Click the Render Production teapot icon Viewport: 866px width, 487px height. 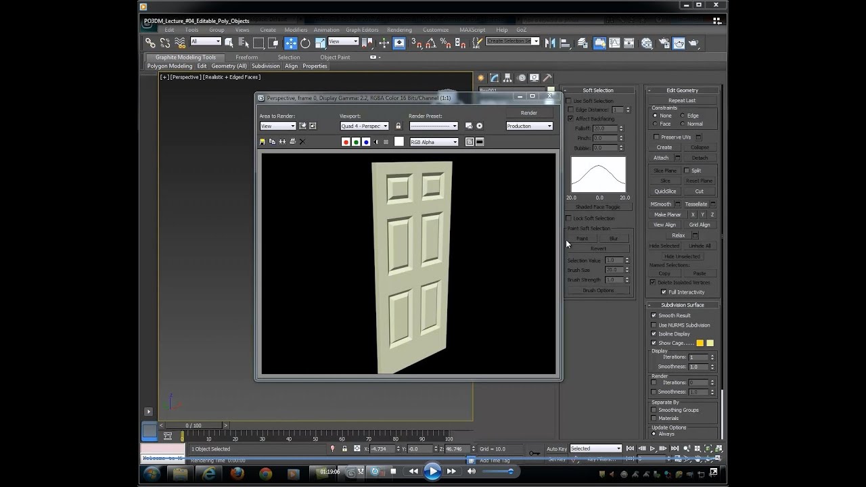693,43
